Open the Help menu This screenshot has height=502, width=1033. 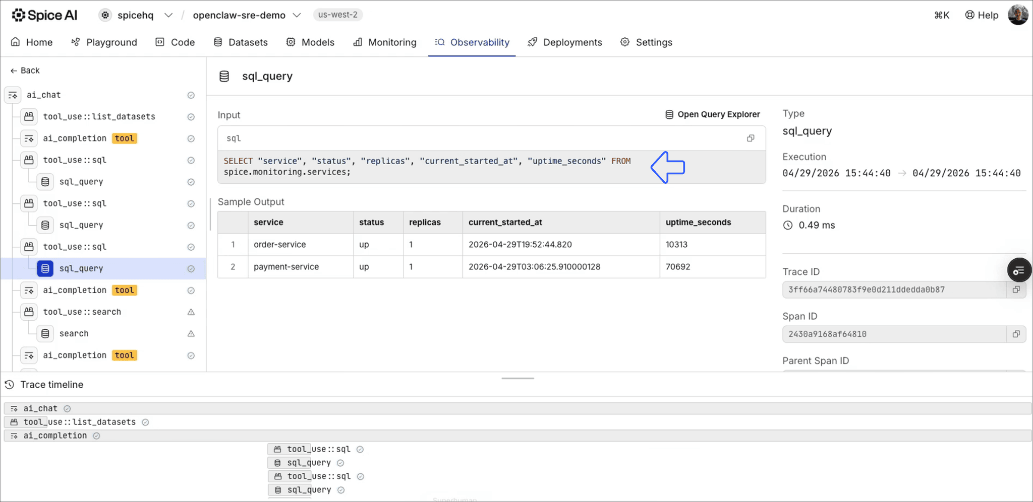pos(982,15)
